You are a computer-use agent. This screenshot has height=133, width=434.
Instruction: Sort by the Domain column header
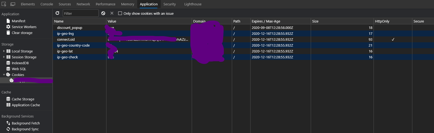(x=212, y=21)
